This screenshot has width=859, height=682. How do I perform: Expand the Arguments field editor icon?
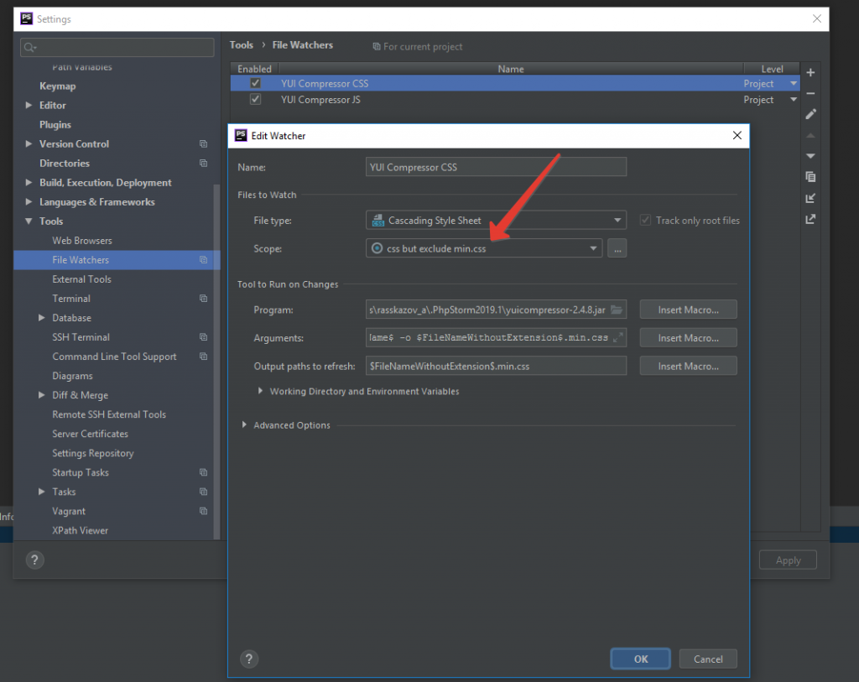pyautogui.click(x=618, y=337)
